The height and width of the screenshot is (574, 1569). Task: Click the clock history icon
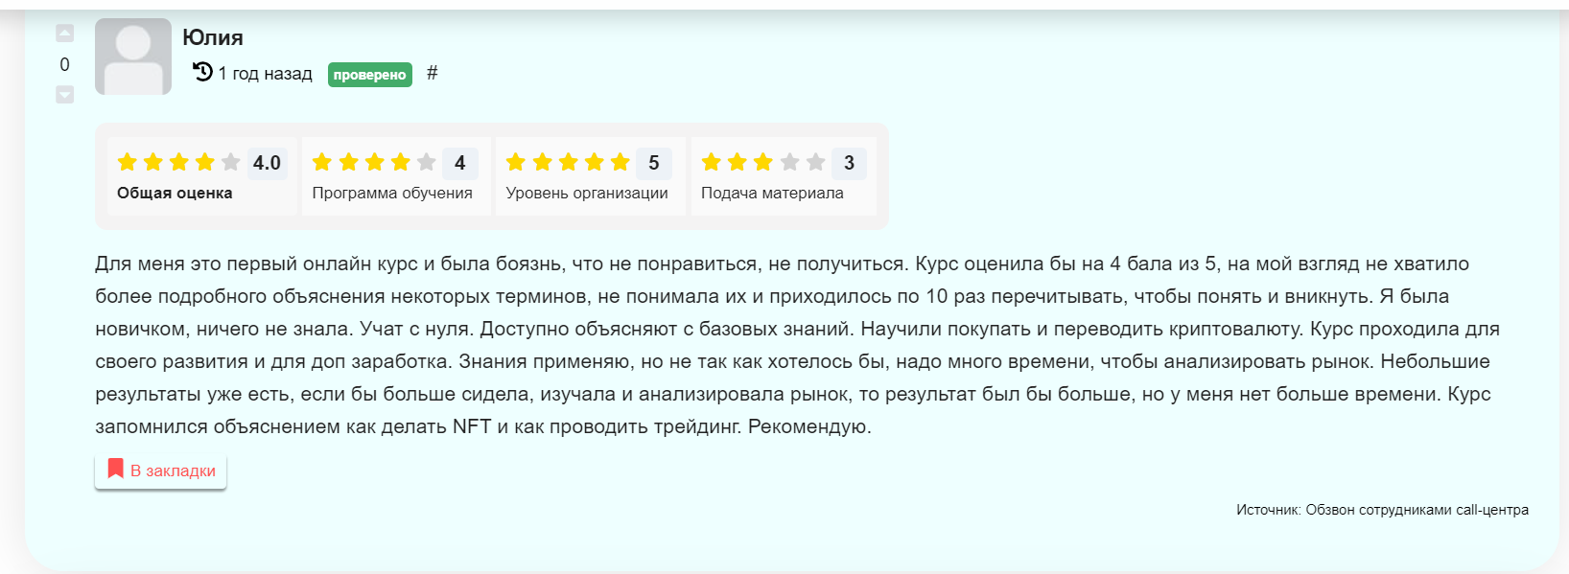202,72
